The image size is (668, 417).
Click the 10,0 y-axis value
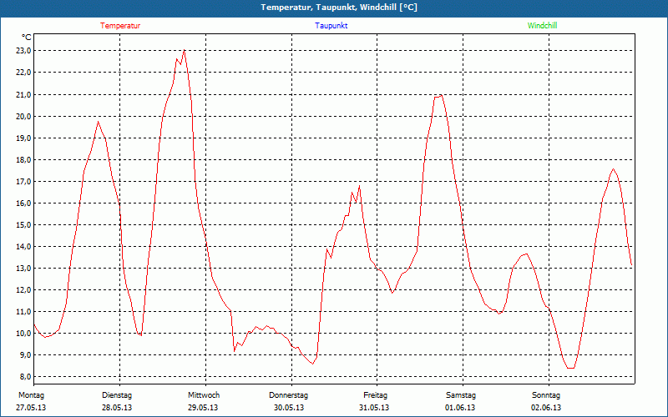click(23, 333)
